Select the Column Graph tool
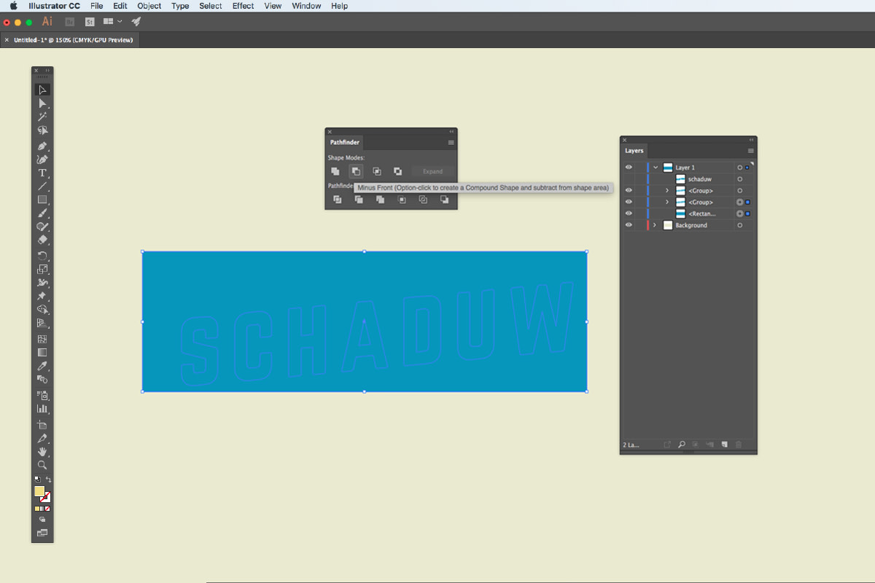This screenshot has height=583, width=875. click(42, 409)
